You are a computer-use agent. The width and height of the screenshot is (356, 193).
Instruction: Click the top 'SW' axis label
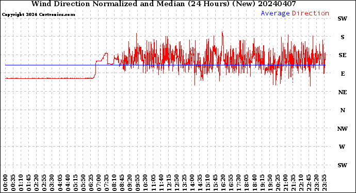click(342, 19)
